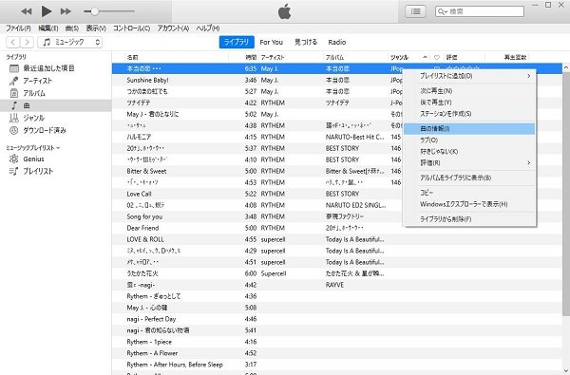
Task: Choose ステーションを作成(S) from context menu
Action: pos(469,114)
